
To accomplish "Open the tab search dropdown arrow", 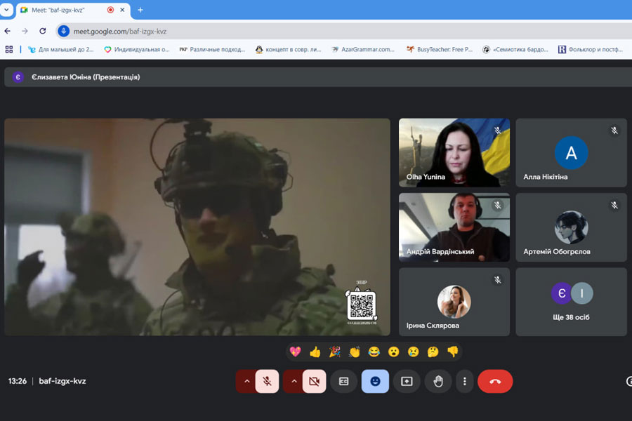I will click(x=6, y=10).
